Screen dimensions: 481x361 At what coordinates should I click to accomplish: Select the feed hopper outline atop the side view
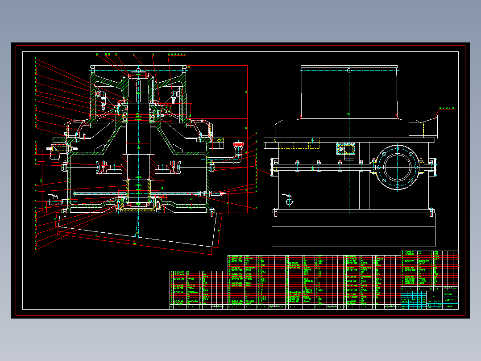349,92
